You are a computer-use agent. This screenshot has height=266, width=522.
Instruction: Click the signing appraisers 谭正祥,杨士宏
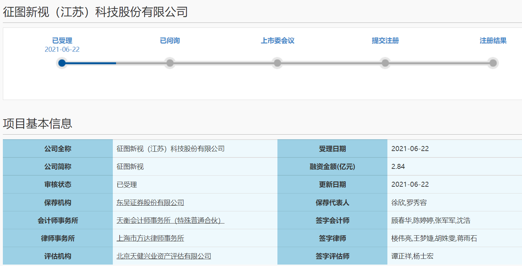pyautogui.click(x=412, y=256)
